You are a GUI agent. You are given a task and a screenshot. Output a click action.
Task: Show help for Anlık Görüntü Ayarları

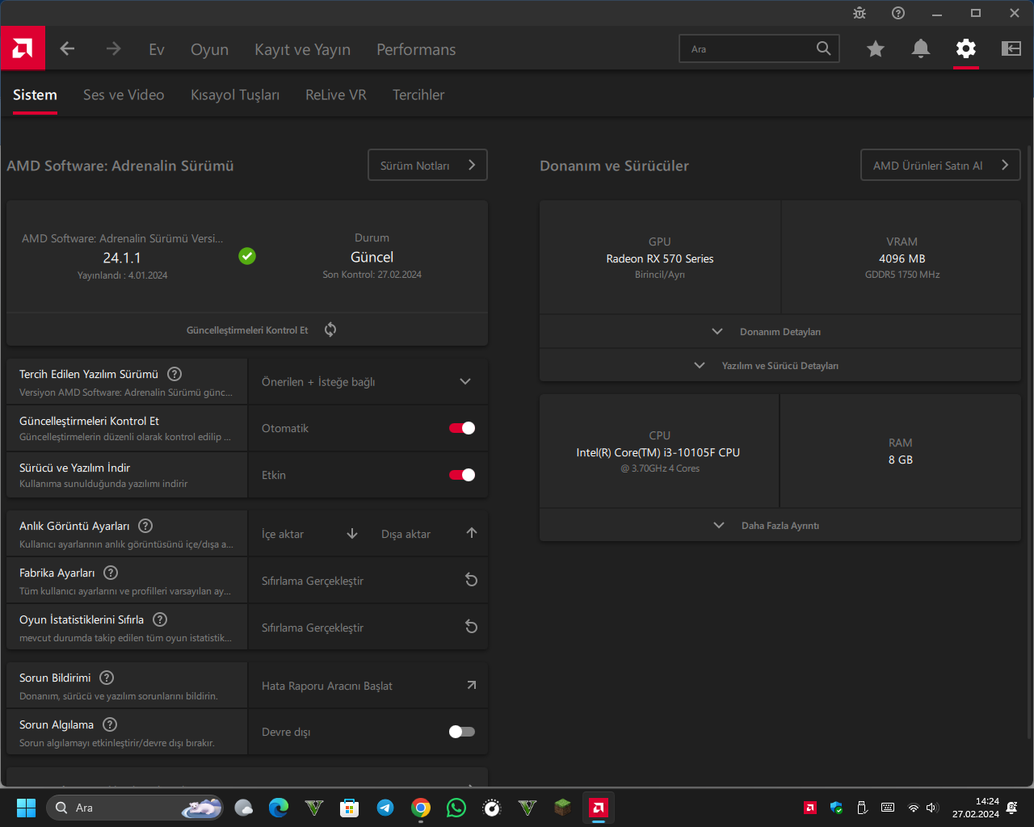(x=145, y=526)
